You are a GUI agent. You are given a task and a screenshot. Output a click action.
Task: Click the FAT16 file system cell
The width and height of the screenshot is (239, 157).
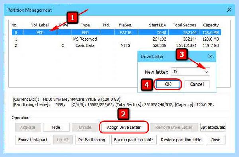click(125, 33)
